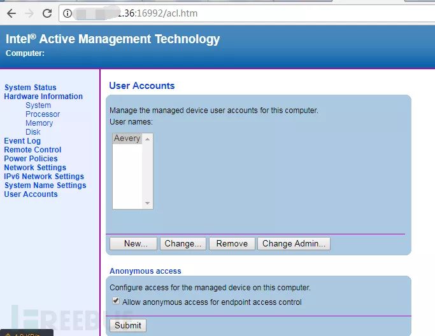Open IPv6 Network Settings

[x=44, y=177]
